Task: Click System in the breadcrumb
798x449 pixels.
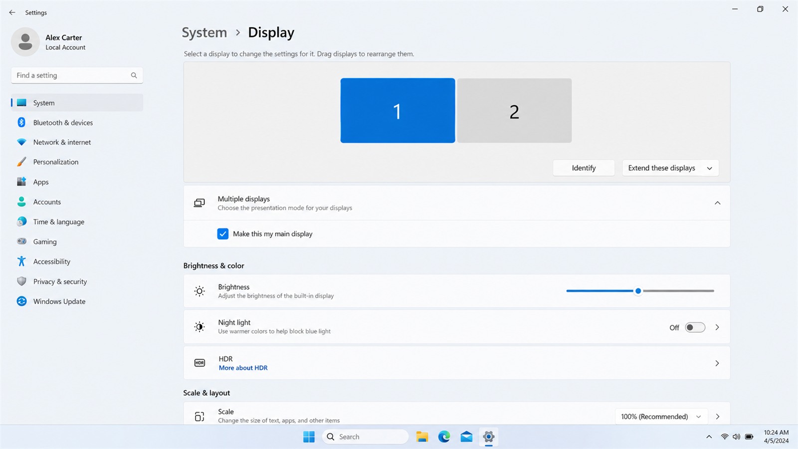Action: tap(204, 32)
